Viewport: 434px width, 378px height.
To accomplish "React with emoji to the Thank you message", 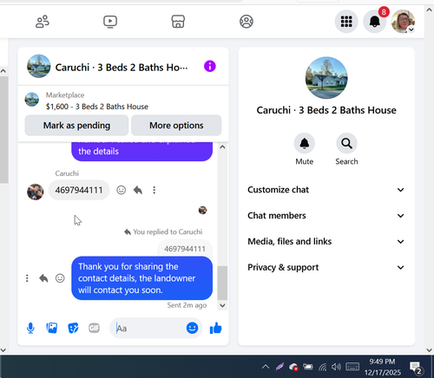I will [60, 278].
